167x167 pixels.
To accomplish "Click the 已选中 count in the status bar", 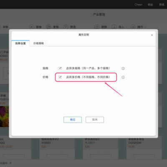I will (x=6, y=163).
